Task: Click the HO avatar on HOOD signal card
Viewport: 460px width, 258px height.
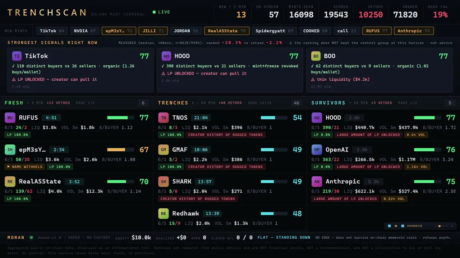Action: pyautogui.click(x=166, y=56)
